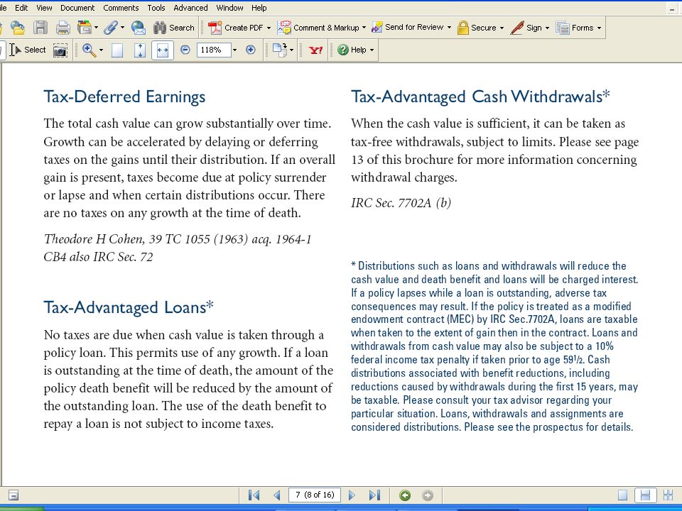
Task: Expand the Organizer dropdown arrow
Action: (x=96, y=28)
